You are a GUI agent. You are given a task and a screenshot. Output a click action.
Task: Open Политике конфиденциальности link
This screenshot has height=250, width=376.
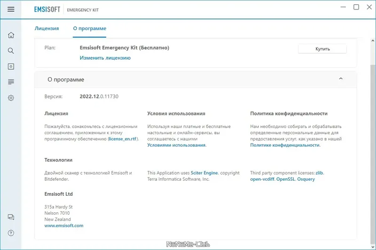pyautogui.click(x=285, y=145)
